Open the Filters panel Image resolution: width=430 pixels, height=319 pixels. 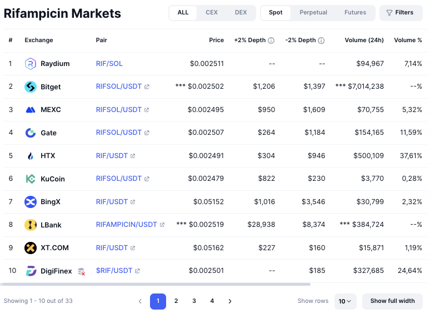tap(400, 12)
